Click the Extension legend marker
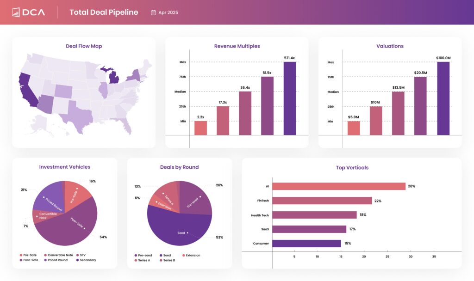The image size is (474, 281). [x=183, y=255]
